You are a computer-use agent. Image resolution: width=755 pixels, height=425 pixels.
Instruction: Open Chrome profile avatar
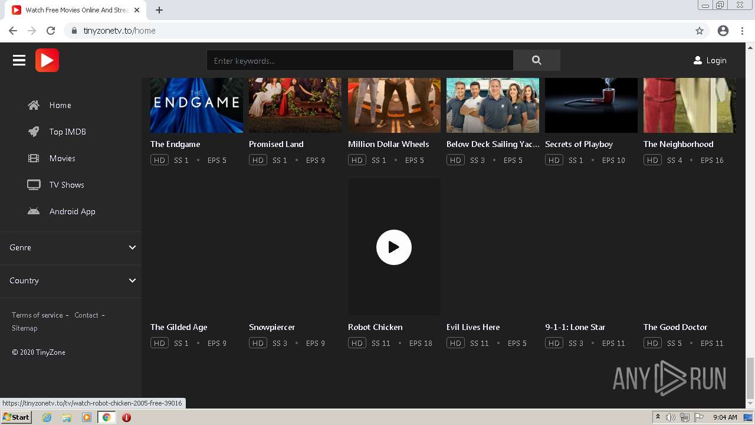pyautogui.click(x=723, y=31)
